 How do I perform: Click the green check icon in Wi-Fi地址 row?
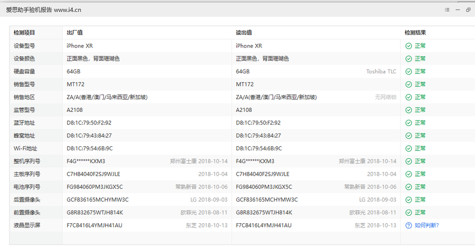408,148
